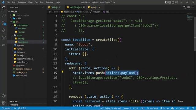The width and height of the screenshot is (196, 110).
Task: Close the todoSlice.js tab
Action: (84, 7)
